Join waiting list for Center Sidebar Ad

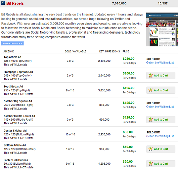[160, 136]
